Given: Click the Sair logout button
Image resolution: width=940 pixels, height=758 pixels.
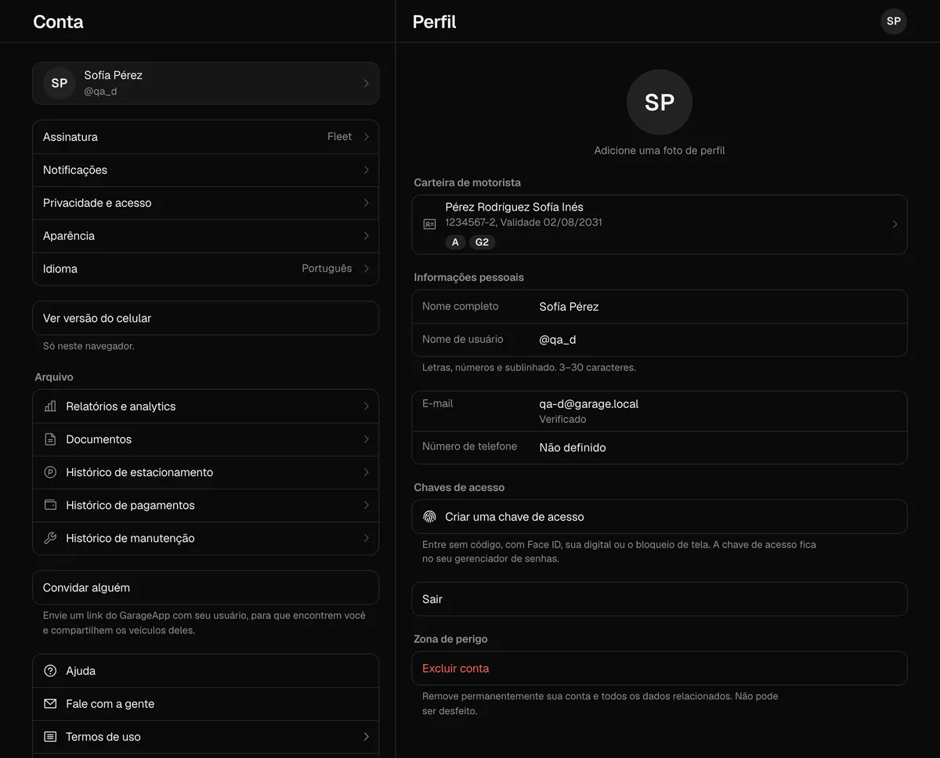Looking at the screenshot, I should click(x=660, y=599).
